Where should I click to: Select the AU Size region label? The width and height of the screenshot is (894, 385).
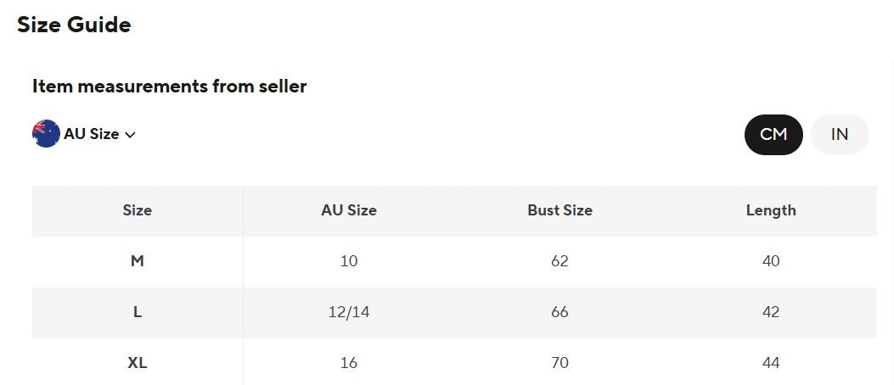[x=91, y=134]
